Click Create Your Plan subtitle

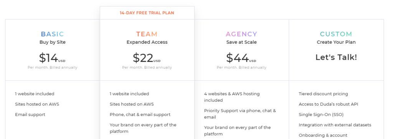click(x=336, y=42)
